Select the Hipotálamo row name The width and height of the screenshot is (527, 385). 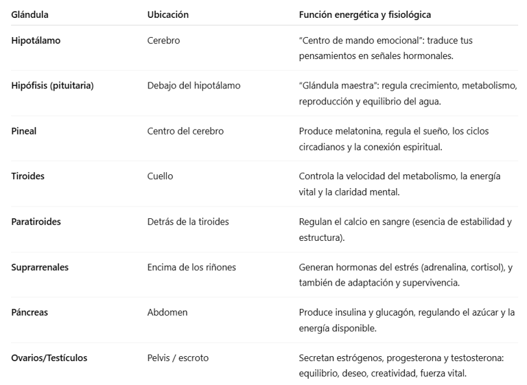point(36,40)
